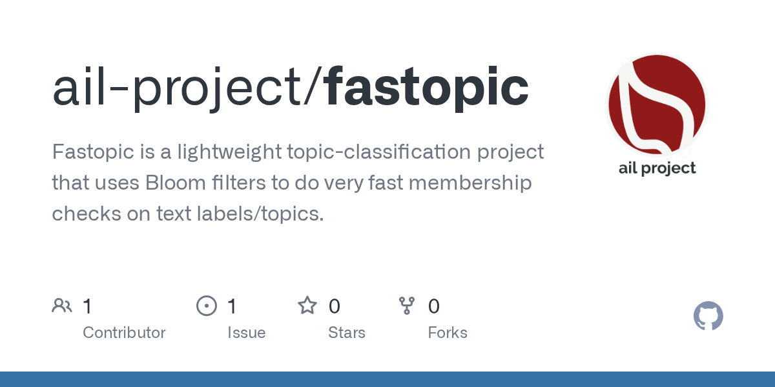The width and height of the screenshot is (775, 387).
Task: Click the issue circle-dot icon
Action: pos(206,306)
